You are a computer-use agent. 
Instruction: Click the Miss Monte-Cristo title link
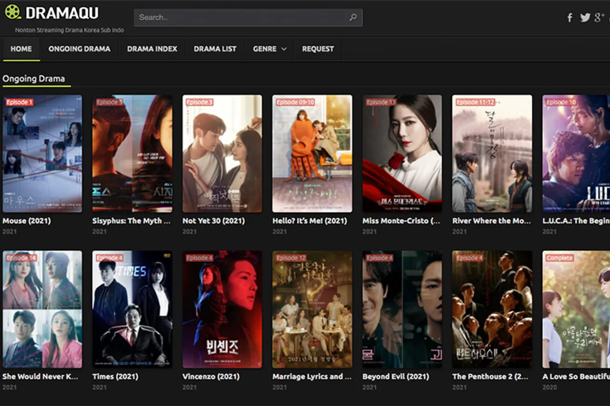pos(401,221)
